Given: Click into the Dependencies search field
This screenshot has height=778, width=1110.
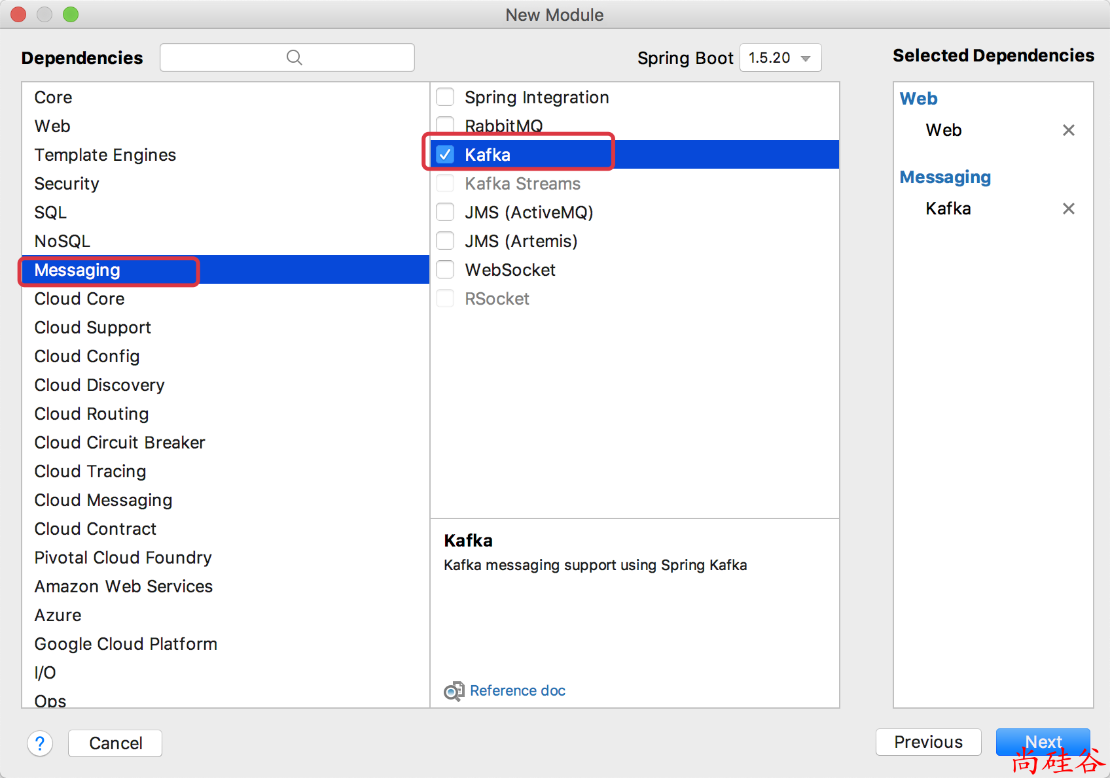Looking at the screenshot, I should pyautogui.click(x=287, y=58).
